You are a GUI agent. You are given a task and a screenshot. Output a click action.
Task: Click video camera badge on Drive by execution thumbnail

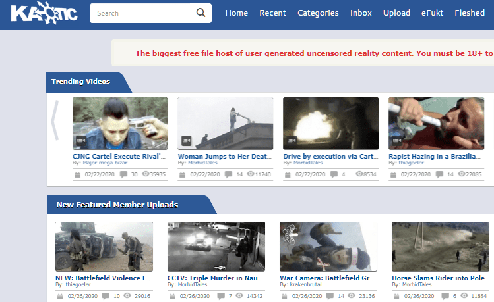pos(292,140)
